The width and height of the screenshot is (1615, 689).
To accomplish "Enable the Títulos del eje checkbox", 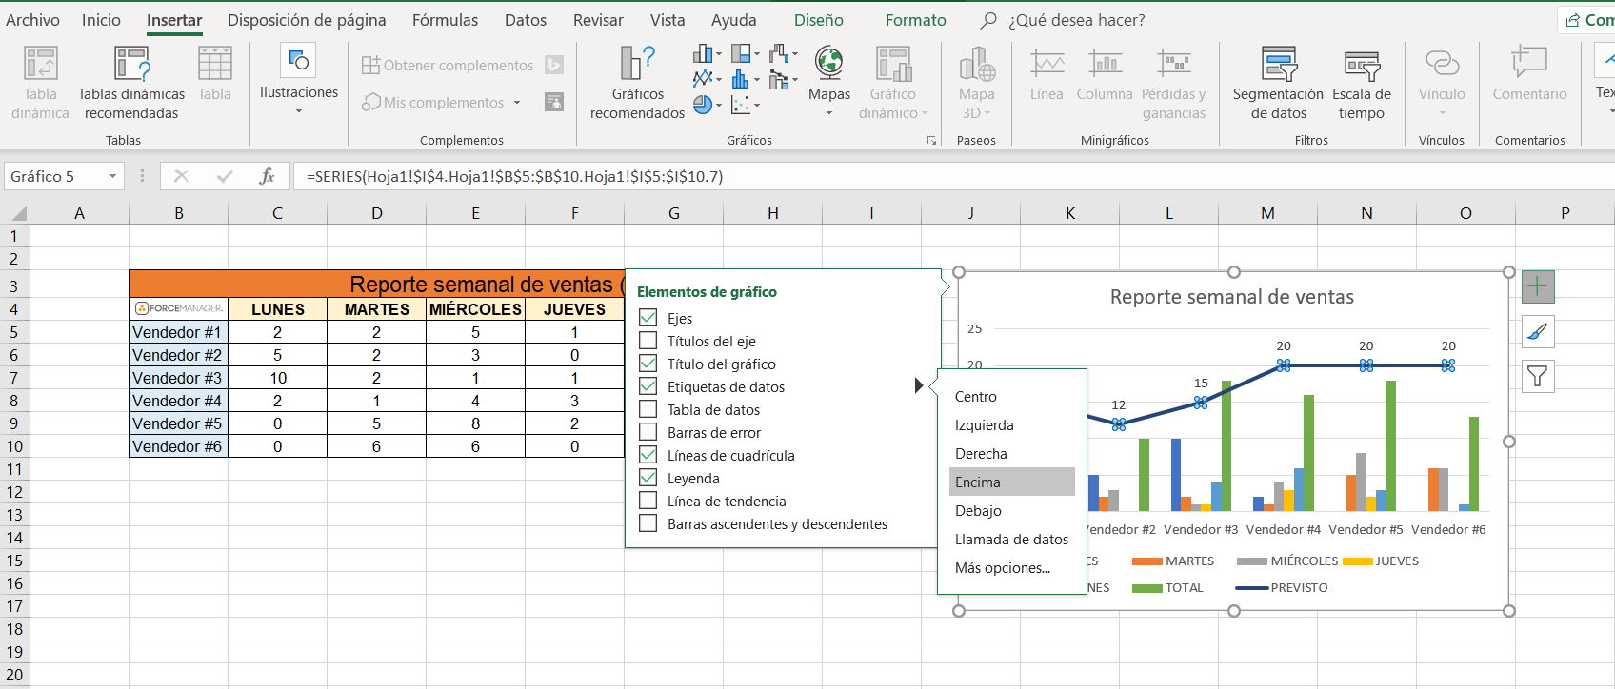I will [648, 341].
